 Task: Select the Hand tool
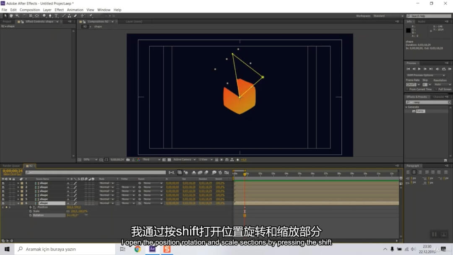[11, 16]
